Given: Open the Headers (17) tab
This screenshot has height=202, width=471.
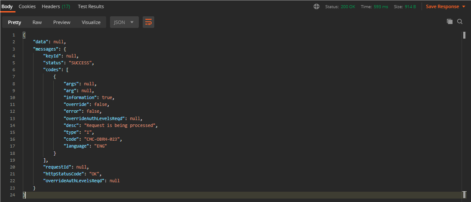Looking at the screenshot, I should click(x=56, y=6).
